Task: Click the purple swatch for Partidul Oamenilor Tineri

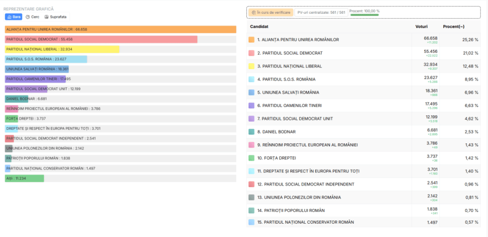Action: (x=252, y=105)
